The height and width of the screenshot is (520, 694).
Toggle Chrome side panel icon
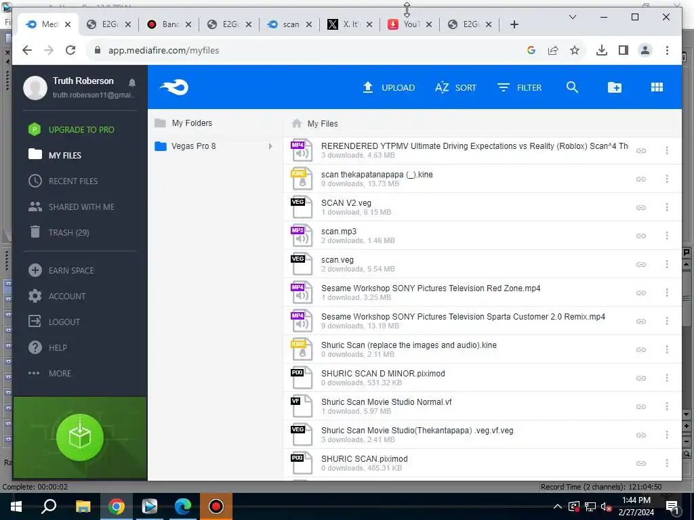[x=624, y=50]
